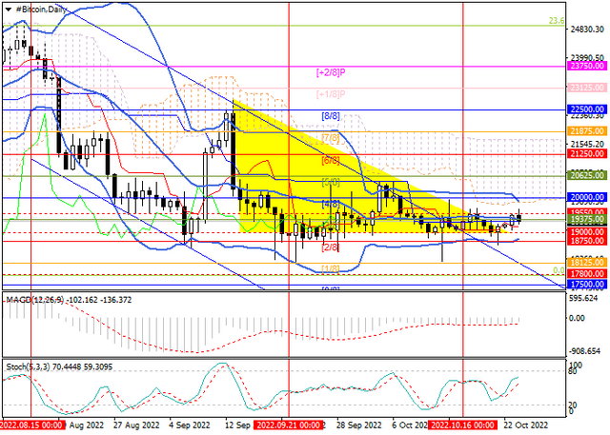Select the [+2/8]P Murrey level label

pyautogui.click(x=331, y=72)
